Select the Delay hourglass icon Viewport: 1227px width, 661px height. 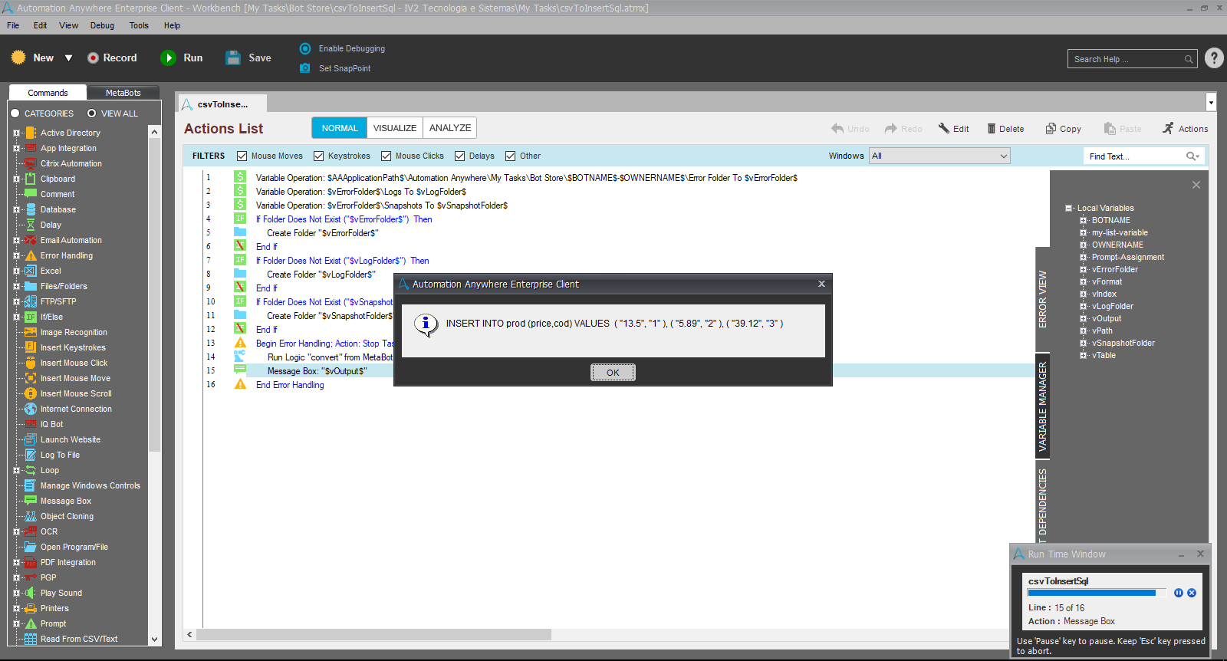pos(31,225)
